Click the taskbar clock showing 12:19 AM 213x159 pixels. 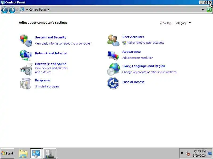click(x=199, y=153)
